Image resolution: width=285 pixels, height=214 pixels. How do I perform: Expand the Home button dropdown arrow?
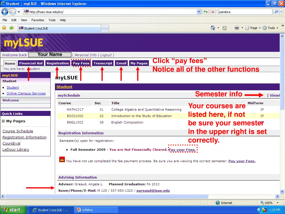point(218,28)
